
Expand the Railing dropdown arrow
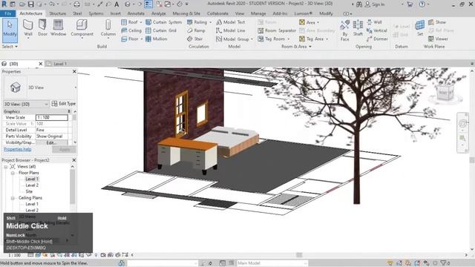click(210, 22)
